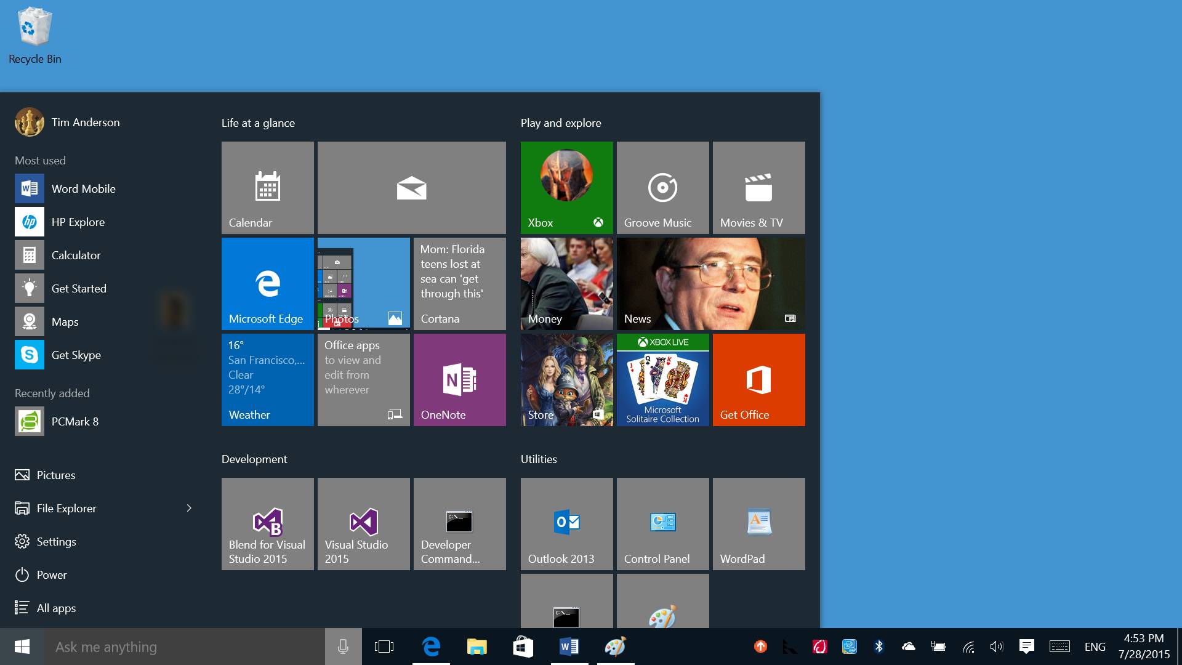Open HP Explore from Most used
The image size is (1182, 665).
(103, 222)
